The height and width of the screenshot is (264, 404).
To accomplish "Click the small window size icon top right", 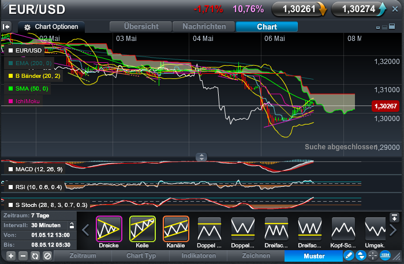I will (x=378, y=28).
